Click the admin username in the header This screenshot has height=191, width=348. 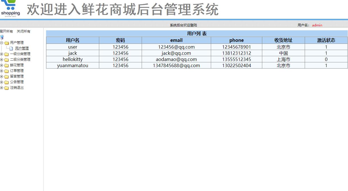(x=317, y=25)
